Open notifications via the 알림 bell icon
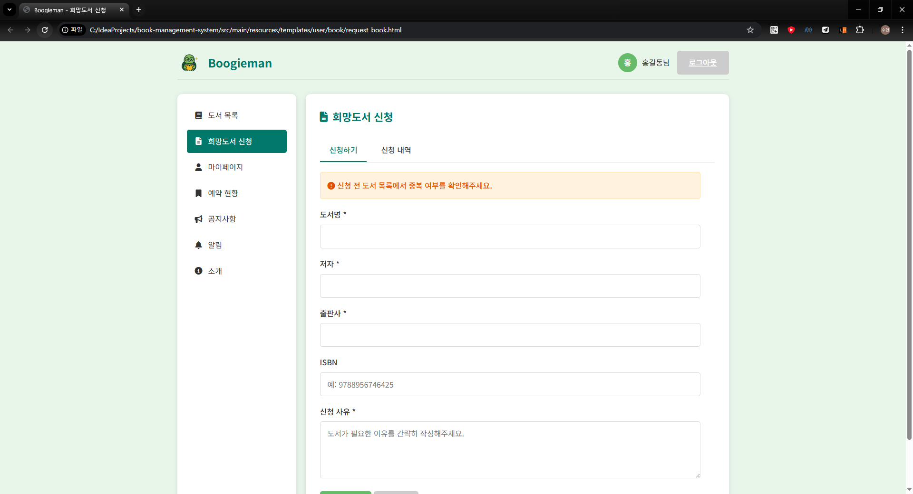This screenshot has width=913, height=494. 198,245
